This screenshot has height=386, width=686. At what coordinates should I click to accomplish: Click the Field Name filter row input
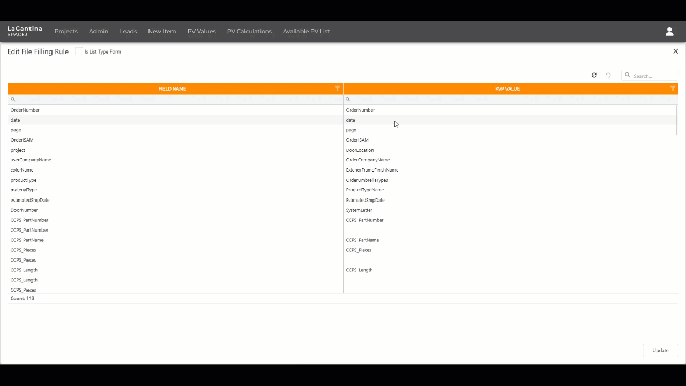point(175,99)
